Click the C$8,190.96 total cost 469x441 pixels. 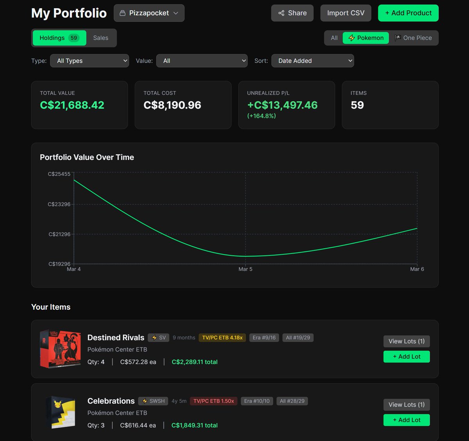[172, 105]
